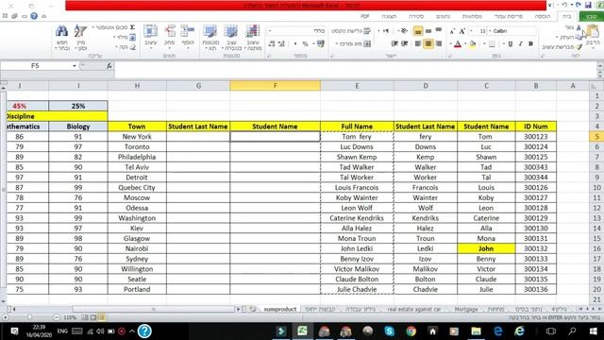Apply yellow fill color bucket
The width and height of the screenshot is (604, 340).
point(473,44)
